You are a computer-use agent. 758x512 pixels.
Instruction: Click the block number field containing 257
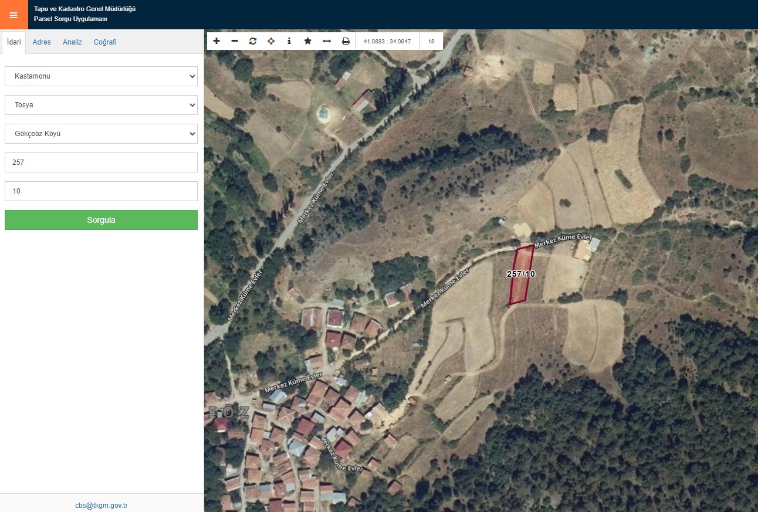(x=101, y=162)
